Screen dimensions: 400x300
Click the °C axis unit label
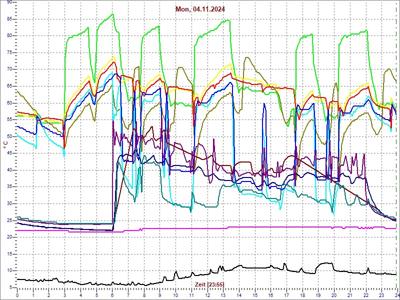(x=5, y=145)
